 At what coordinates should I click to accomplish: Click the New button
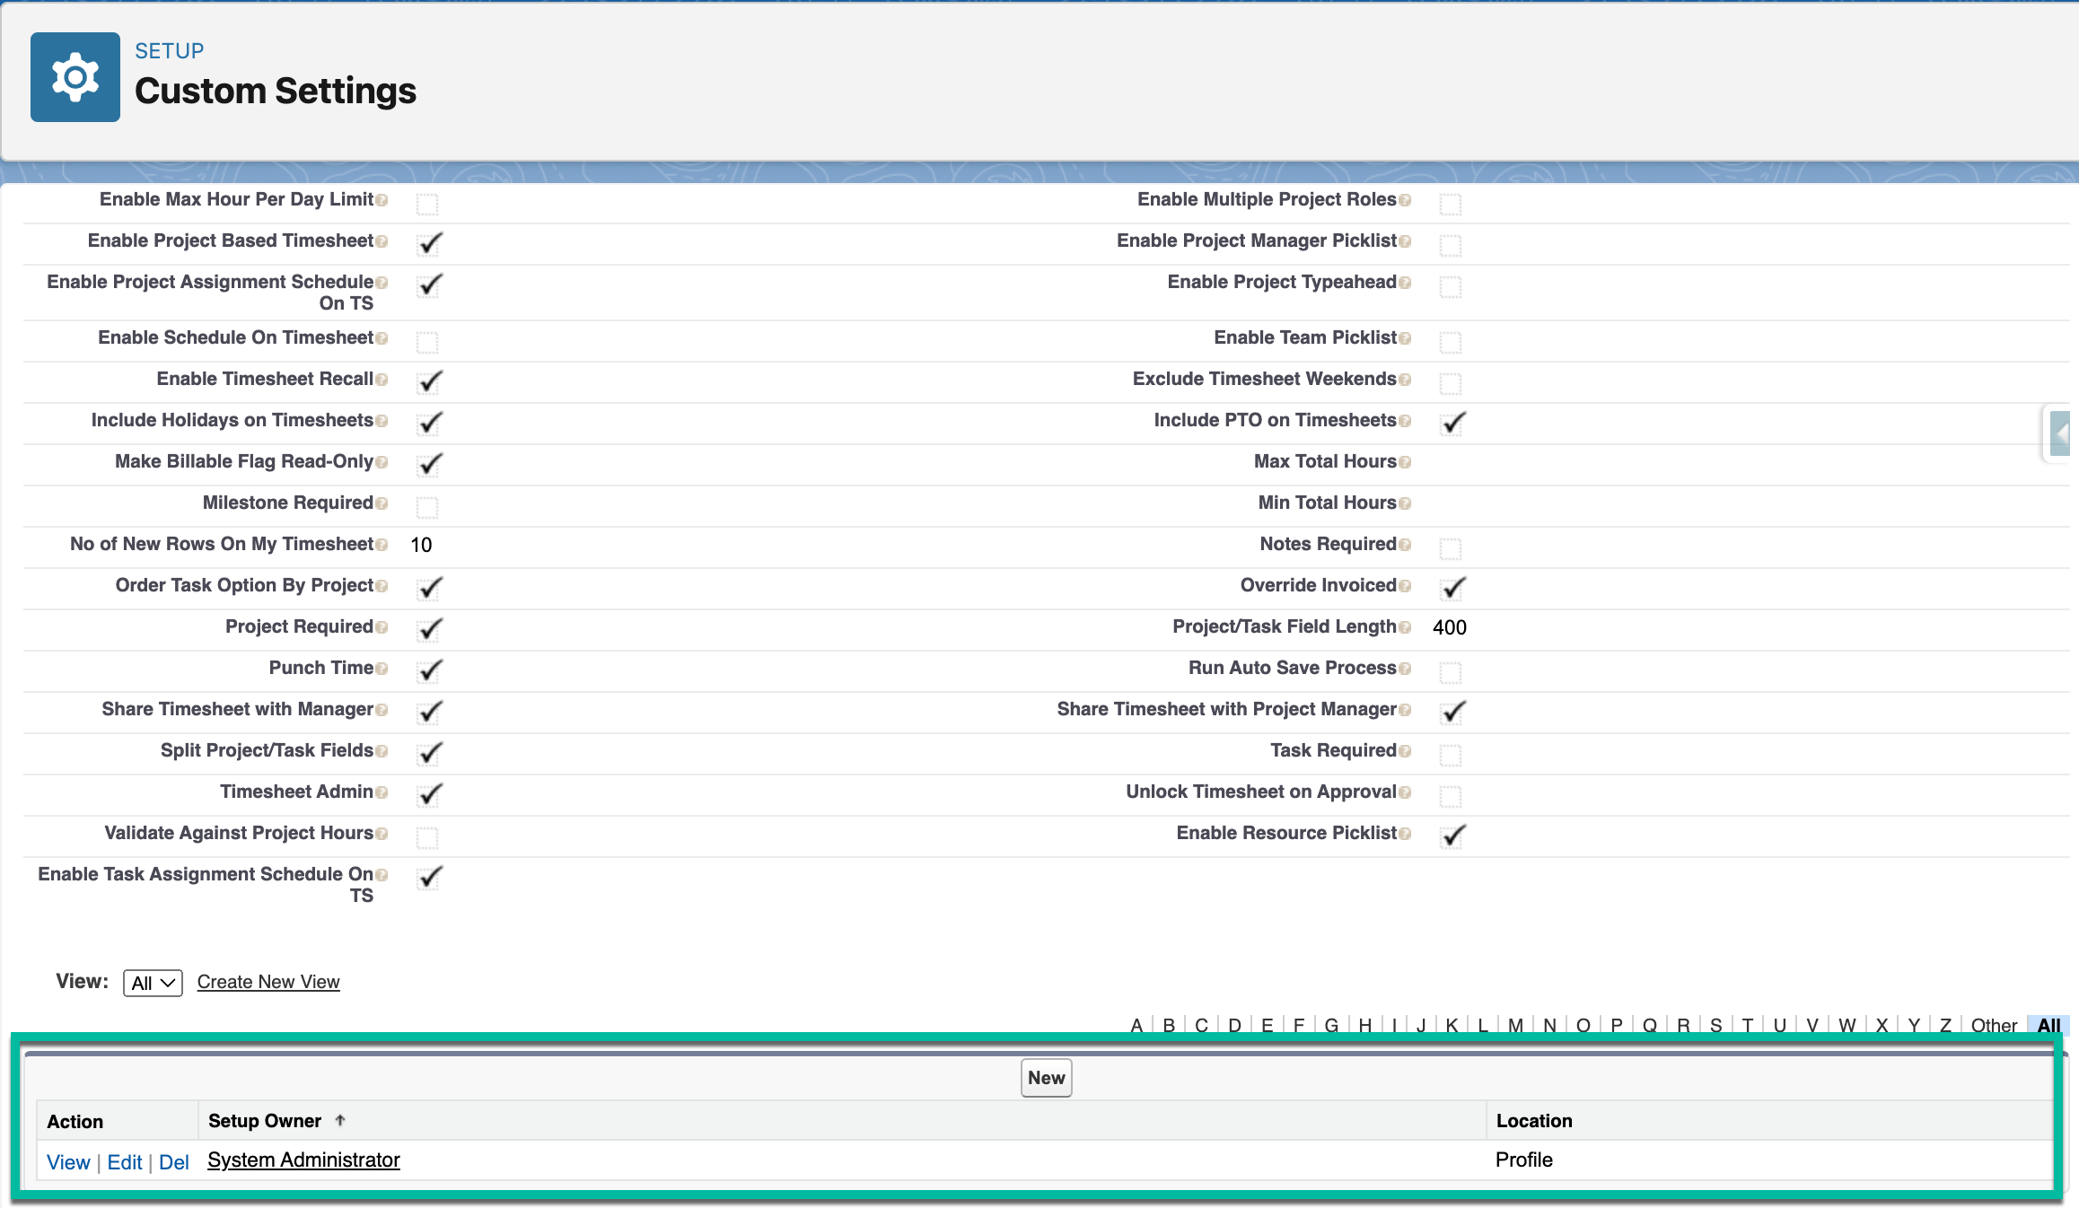point(1046,1078)
